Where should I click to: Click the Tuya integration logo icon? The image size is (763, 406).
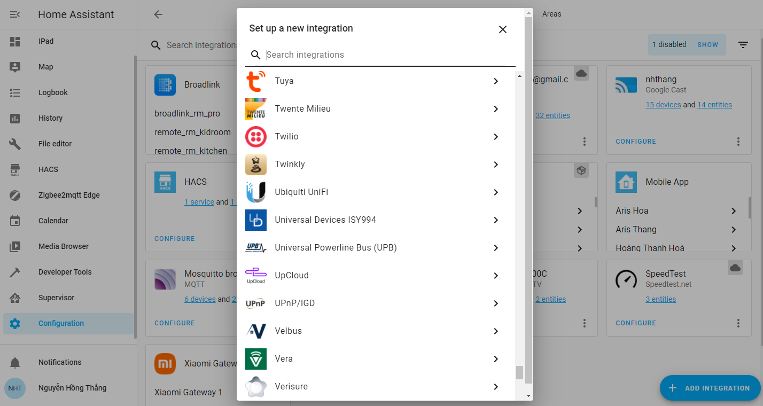pos(255,81)
